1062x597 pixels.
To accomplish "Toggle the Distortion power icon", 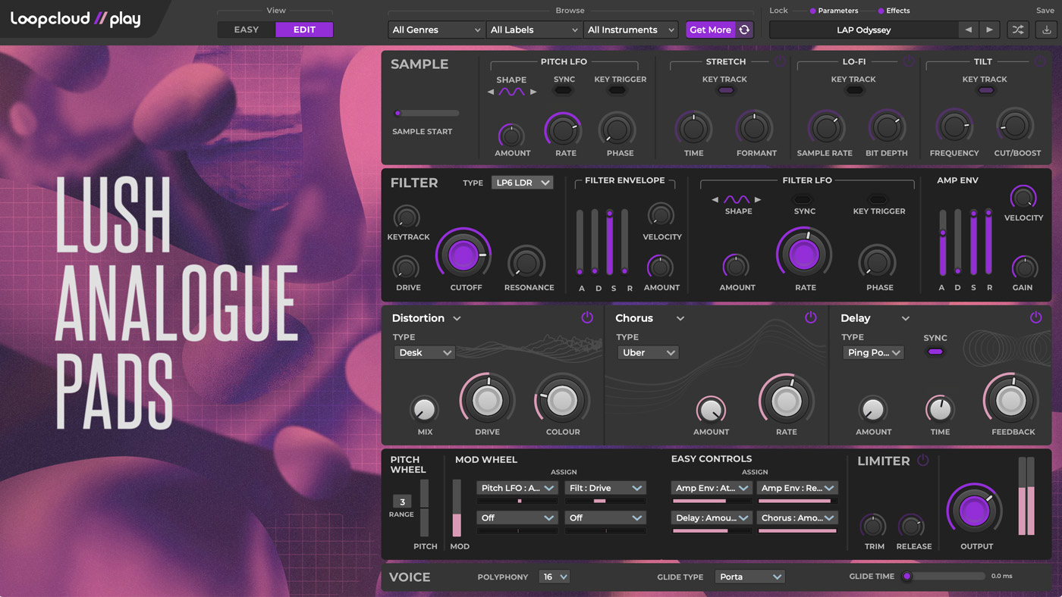I will tap(587, 318).
